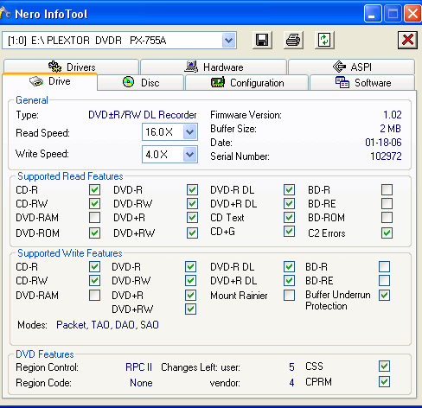Screen dimensions: 422x408
Task: Switch to the Drivers tab
Action: pyautogui.click(x=71, y=67)
